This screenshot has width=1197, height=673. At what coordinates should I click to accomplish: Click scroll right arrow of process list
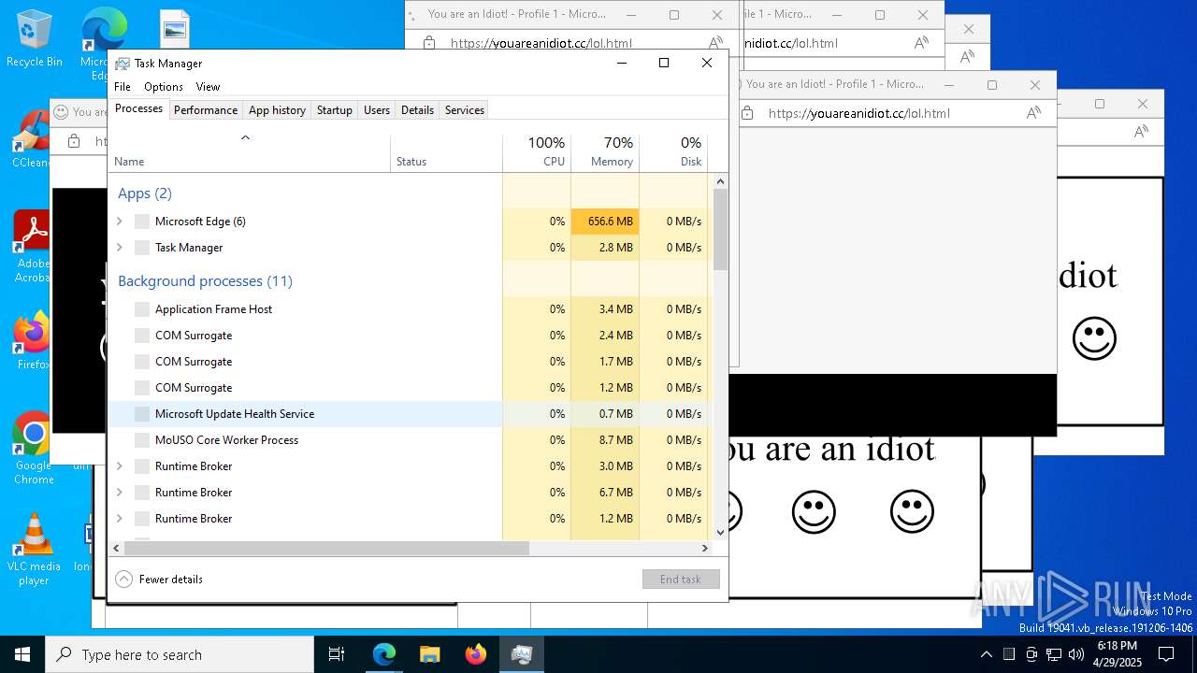point(705,548)
